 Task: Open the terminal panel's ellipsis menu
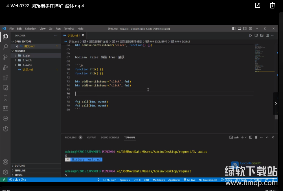pyautogui.click(x=262, y=137)
